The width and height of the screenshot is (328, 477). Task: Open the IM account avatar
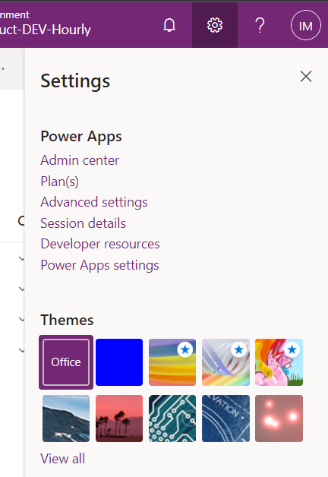(305, 25)
